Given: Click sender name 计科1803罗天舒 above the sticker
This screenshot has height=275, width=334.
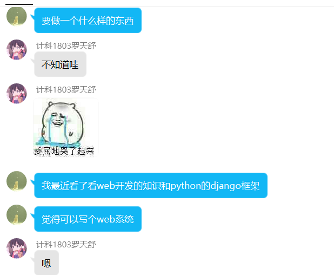Looking at the screenshot, I should (66, 90).
